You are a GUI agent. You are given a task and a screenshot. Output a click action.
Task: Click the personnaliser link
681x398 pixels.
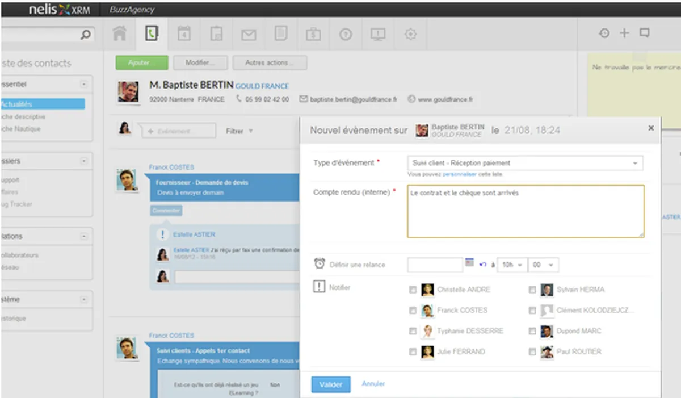(x=460, y=174)
